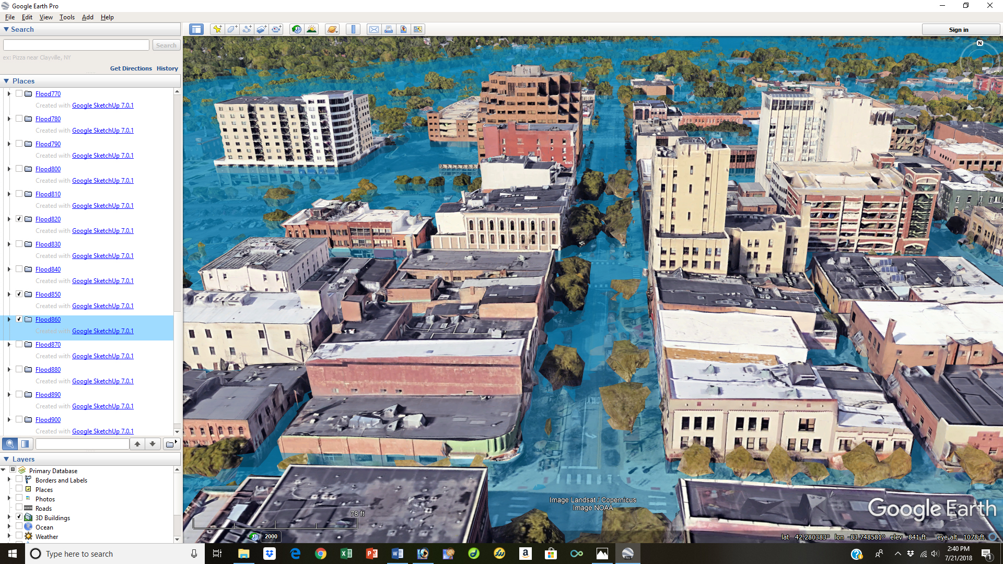Click the Layers panel scroll down arrow
Viewport: 1003px width, 564px height.
177,539
